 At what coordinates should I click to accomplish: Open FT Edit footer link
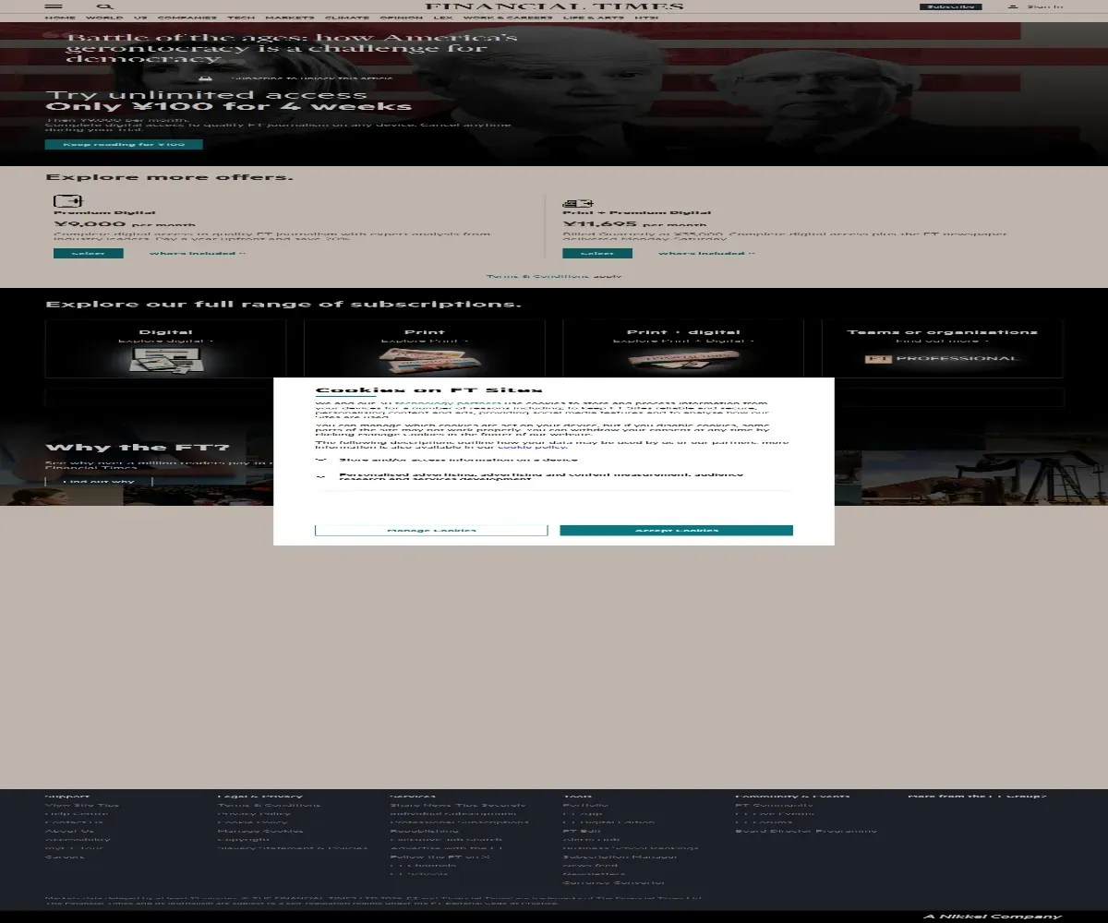point(582,831)
